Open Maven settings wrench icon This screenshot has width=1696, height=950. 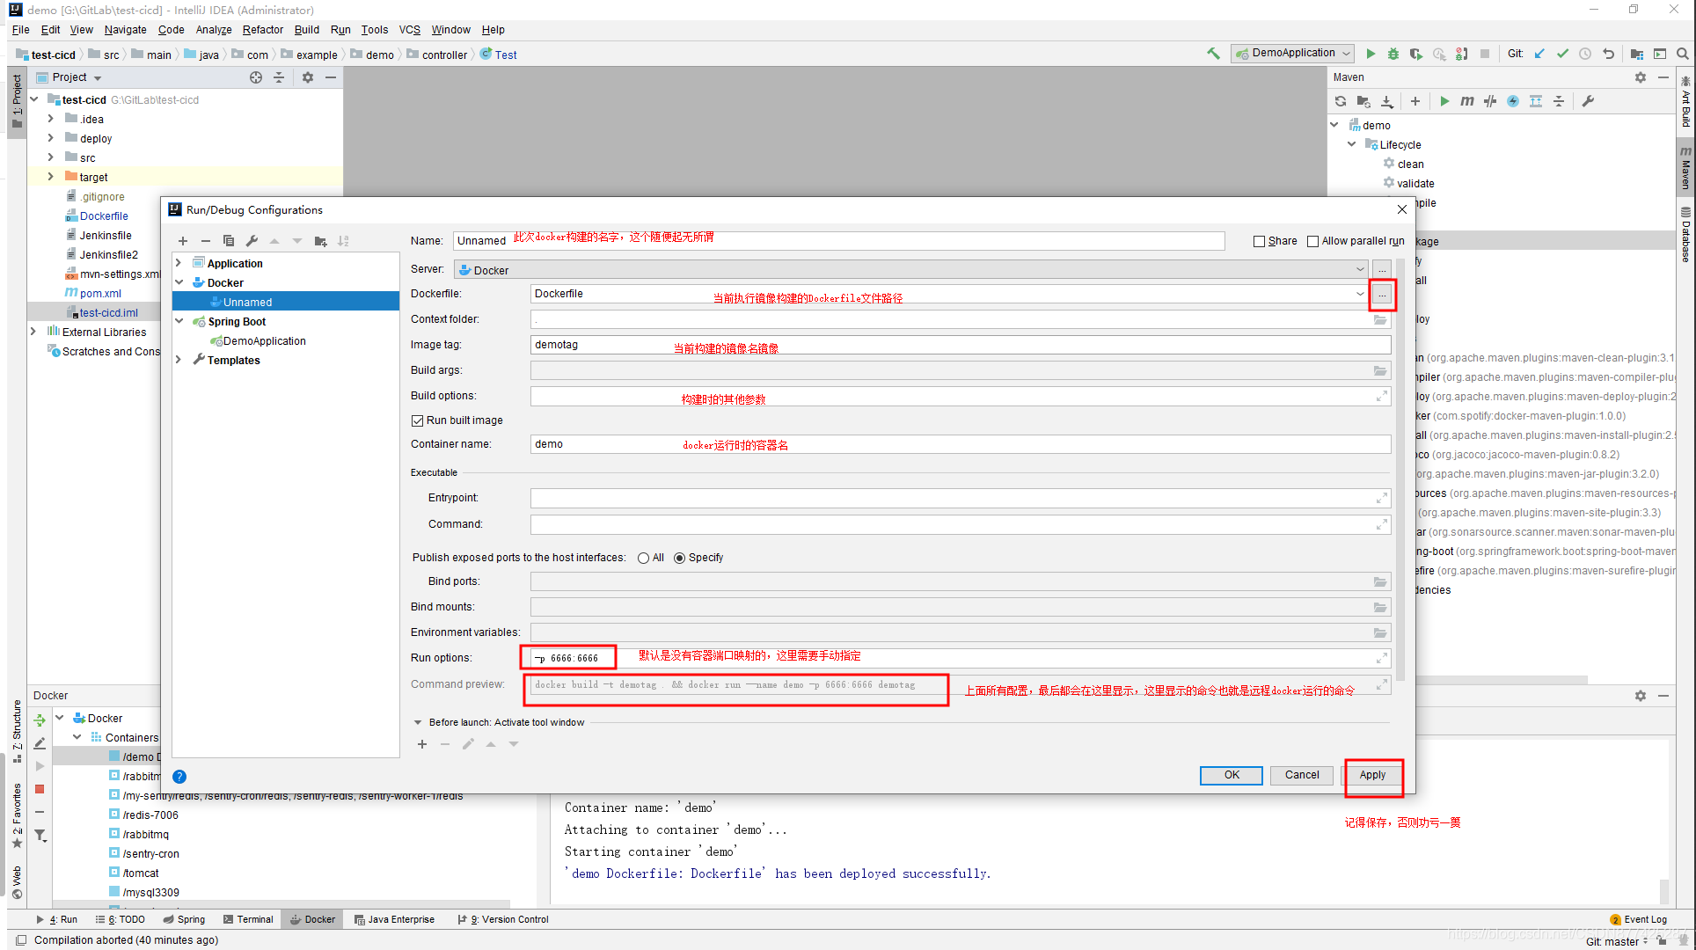pyautogui.click(x=1588, y=101)
